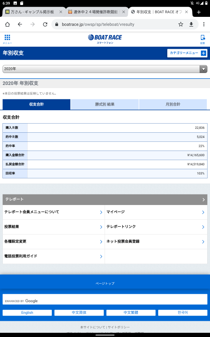
Task: Open the 投票結果 link
Action: (x=54, y=227)
